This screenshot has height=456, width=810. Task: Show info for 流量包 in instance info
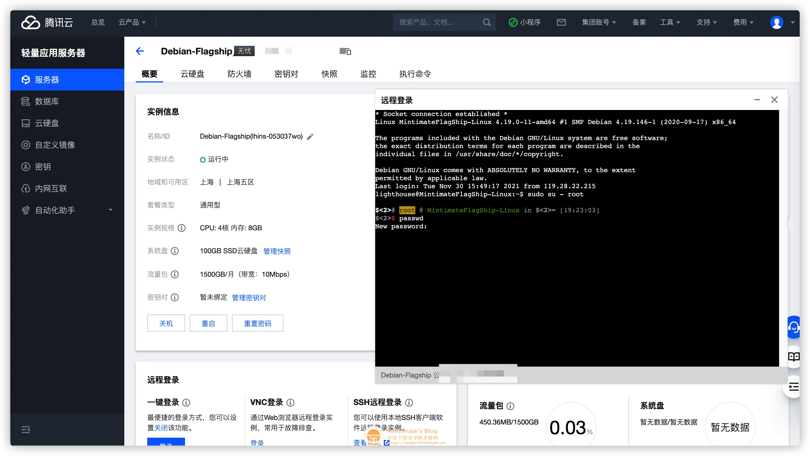(175, 274)
